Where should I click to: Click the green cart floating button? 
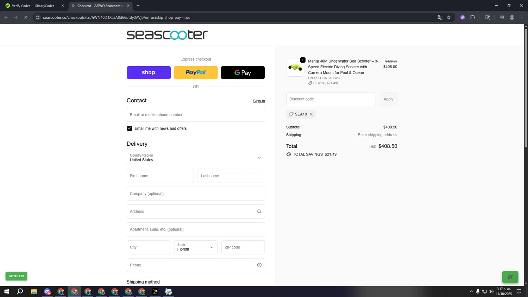click(x=510, y=277)
